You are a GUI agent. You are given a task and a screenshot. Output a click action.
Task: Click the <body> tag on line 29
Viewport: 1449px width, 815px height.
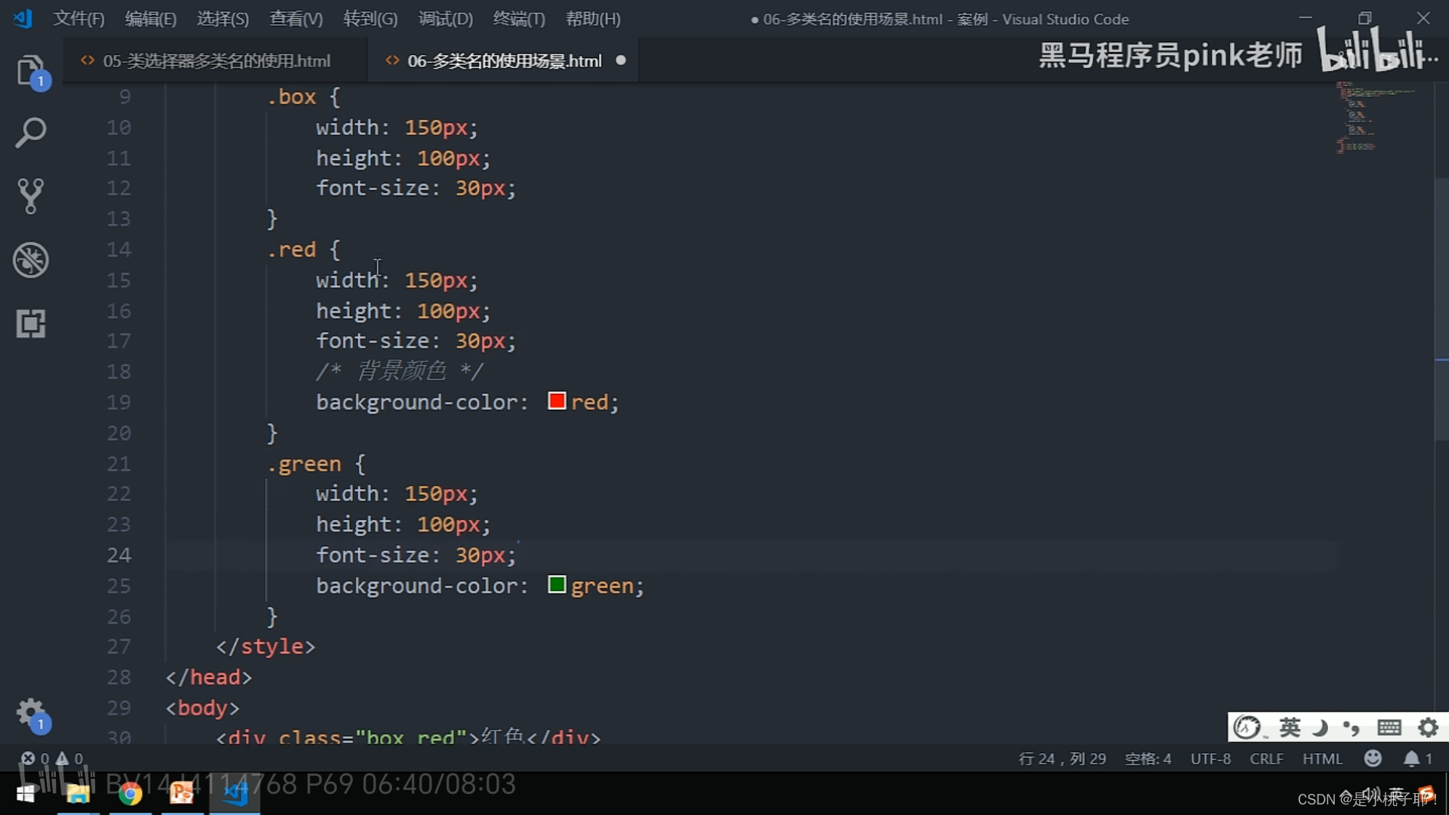pyautogui.click(x=202, y=709)
